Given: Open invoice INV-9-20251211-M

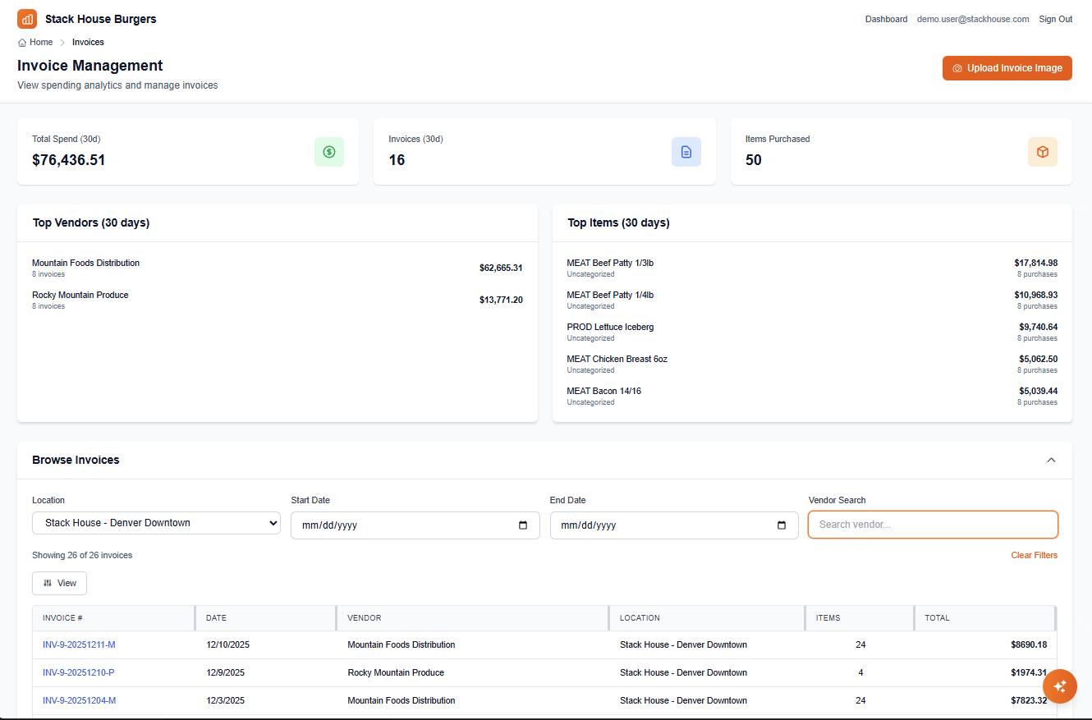Looking at the screenshot, I should 79,645.
